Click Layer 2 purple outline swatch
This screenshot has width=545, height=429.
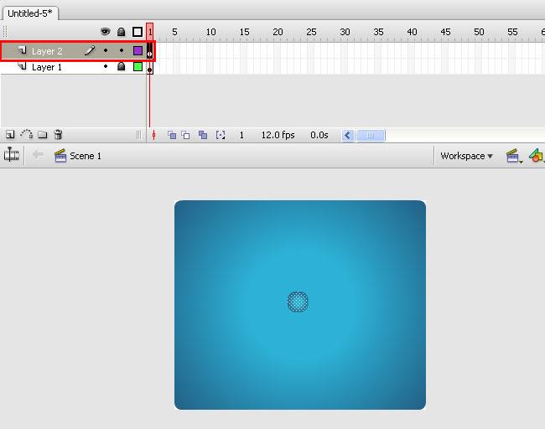[138, 51]
